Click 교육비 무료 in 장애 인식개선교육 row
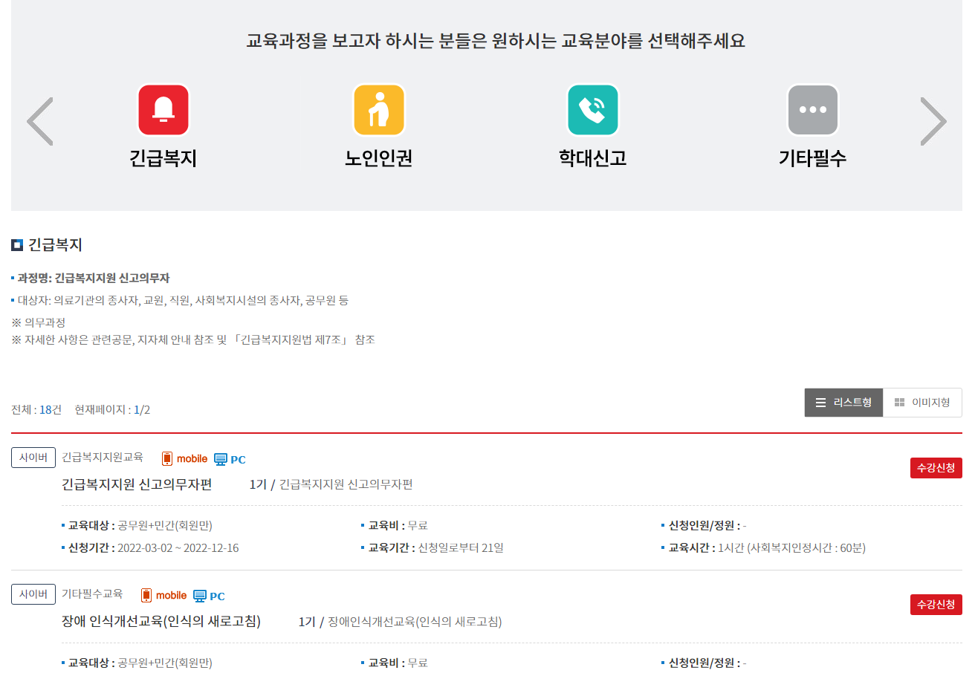 point(398,663)
